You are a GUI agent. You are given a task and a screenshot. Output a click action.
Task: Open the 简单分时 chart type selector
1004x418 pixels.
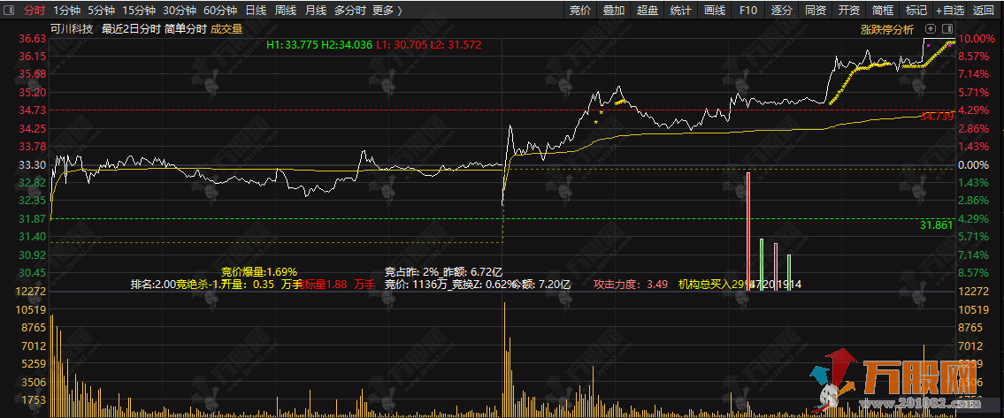point(185,29)
